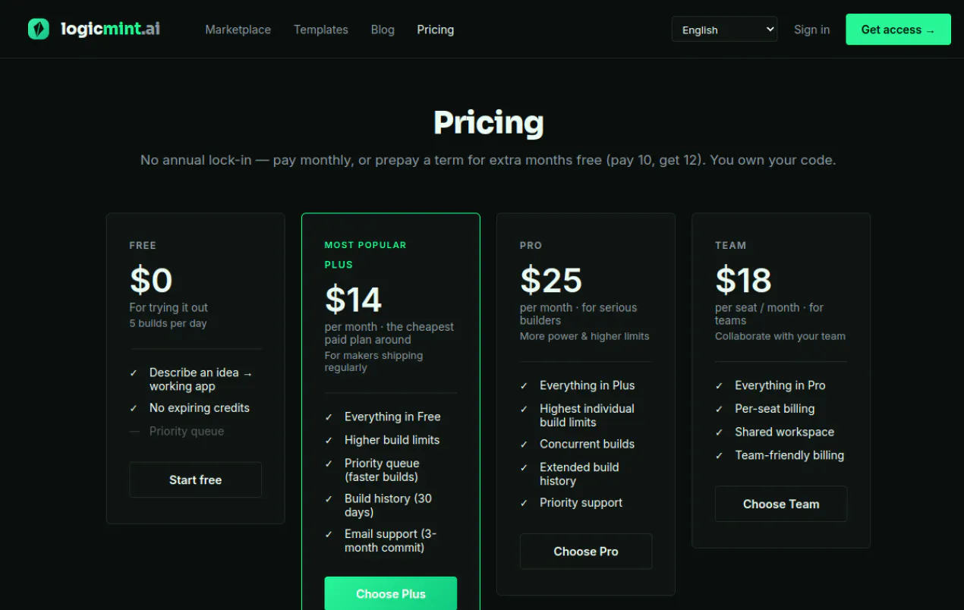The width and height of the screenshot is (964, 610).
Task: Click the checkmark next to Per-seat billing
Action: pos(719,409)
